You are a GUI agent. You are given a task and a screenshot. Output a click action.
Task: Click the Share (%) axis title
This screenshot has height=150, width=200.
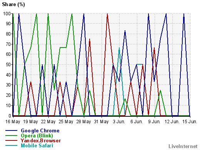pos(13,5)
